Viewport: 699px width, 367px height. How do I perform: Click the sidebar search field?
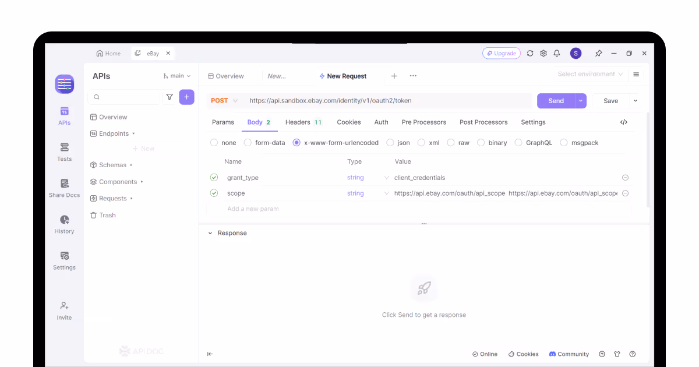(x=124, y=97)
